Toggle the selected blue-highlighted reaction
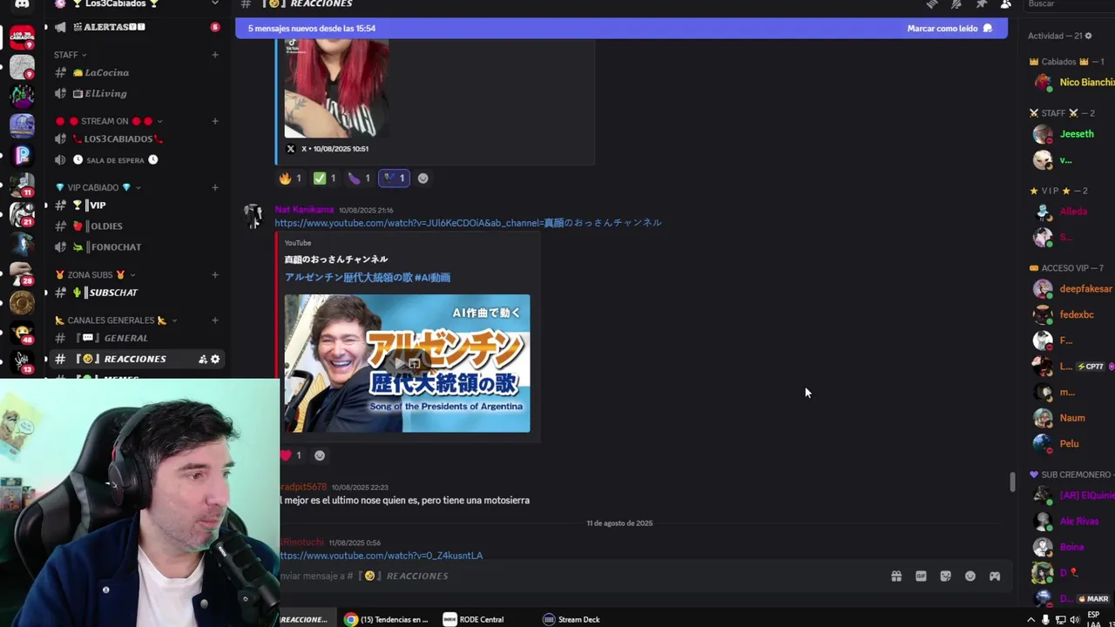 [x=394, y=179]
